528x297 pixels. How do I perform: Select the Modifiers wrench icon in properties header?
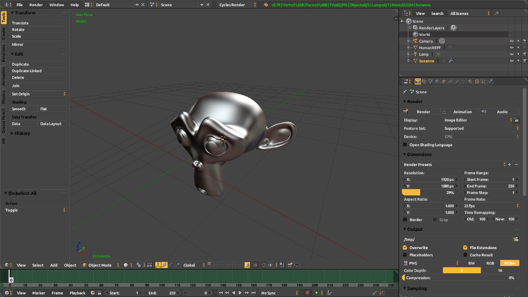pos(457,81)
